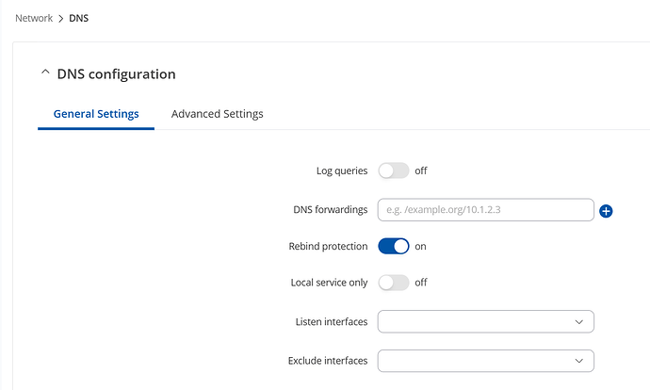Image resolution: width=650 pixels, height=390 pixels.
Task: Click the 'DNS configuration' heading text
Action: pyautogui.click(x=117, y=73)
